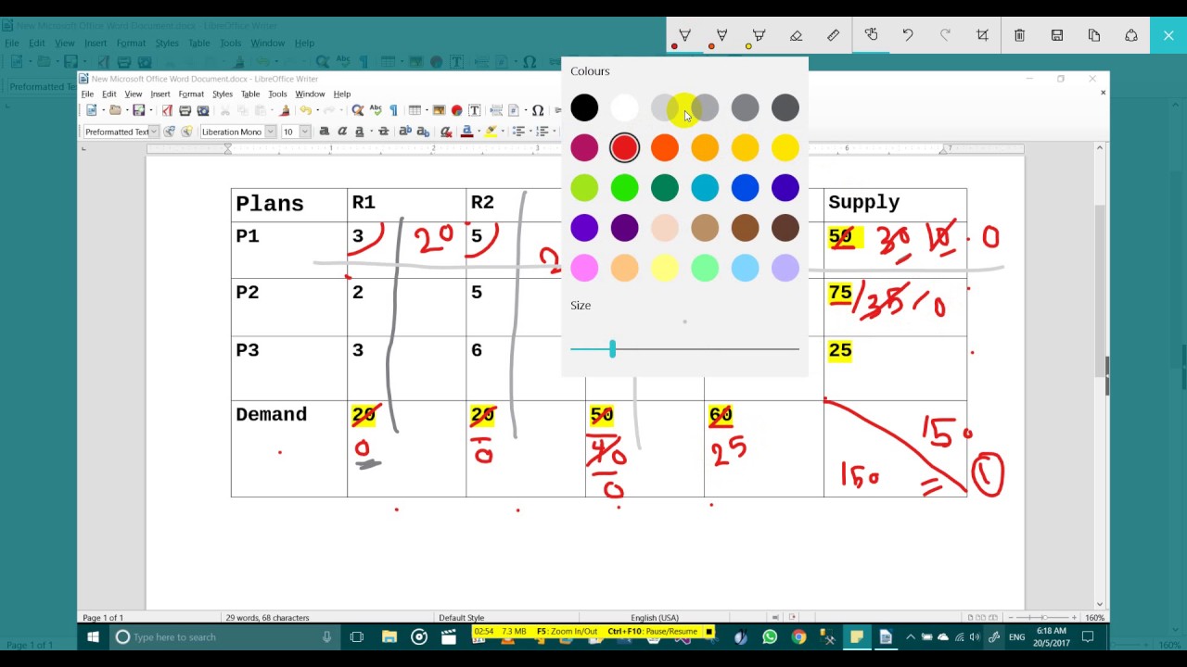Select the red ballpoint pen tool
1187x667 pixels.
tap(684, 35)
